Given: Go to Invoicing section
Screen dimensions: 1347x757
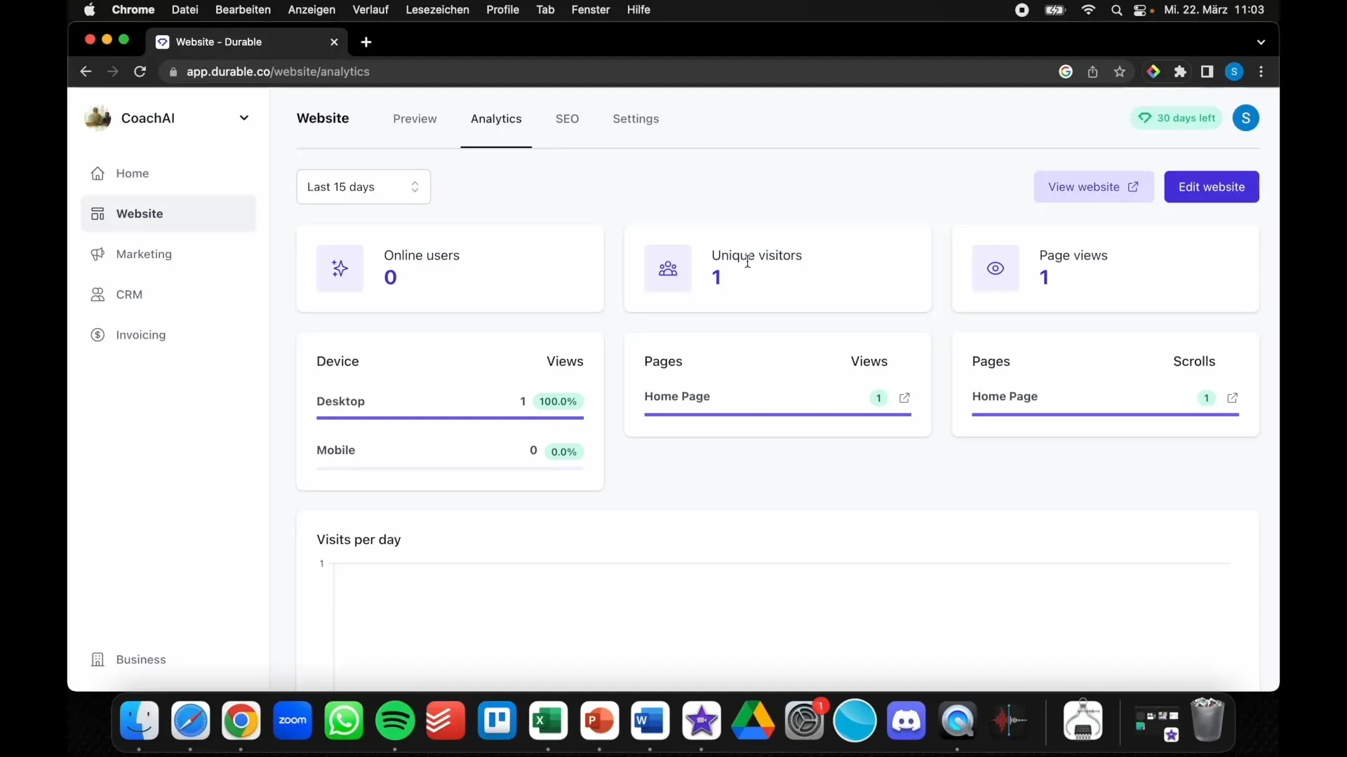Looking at the screenshot, I should 168,335.
